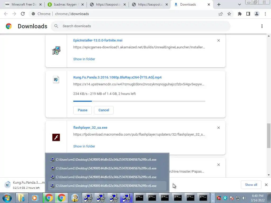Click the search magnifier icon in Downloads
The image size is (271, 203).
click(x=56, y=26)
